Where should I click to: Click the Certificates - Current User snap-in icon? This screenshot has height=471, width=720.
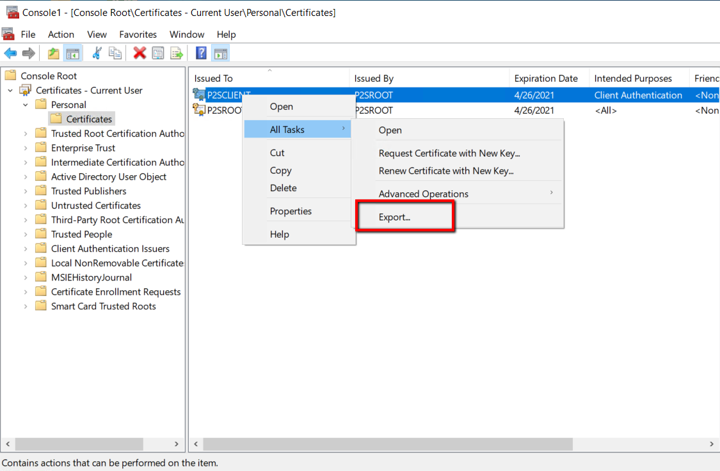[x=25, y=90]
